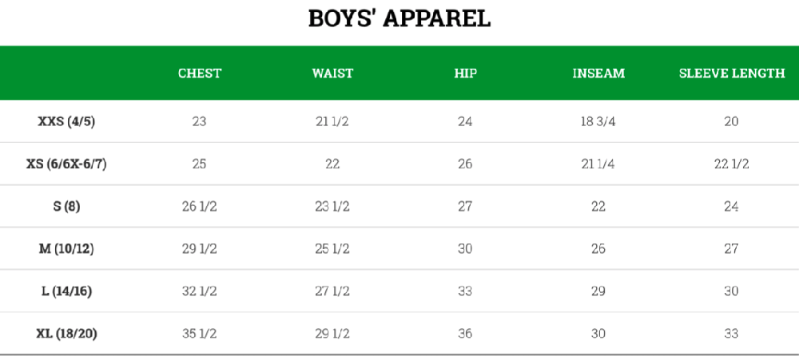Click the XXS (4/5) size row label
Image resolution: width=799 pixels, height=356 pixels.
pos(67,122)
